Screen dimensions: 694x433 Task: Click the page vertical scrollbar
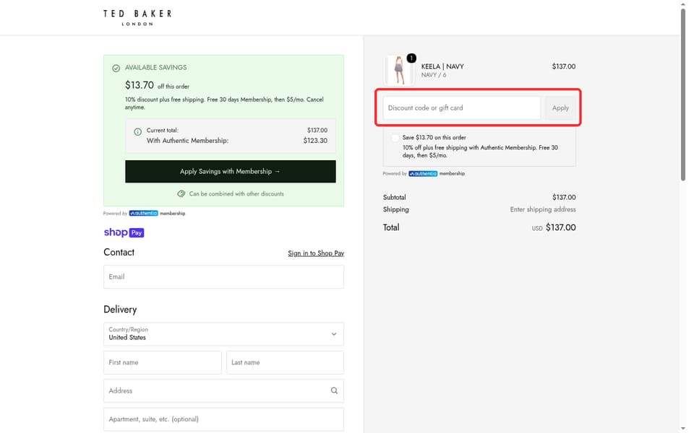coord(683,95)
